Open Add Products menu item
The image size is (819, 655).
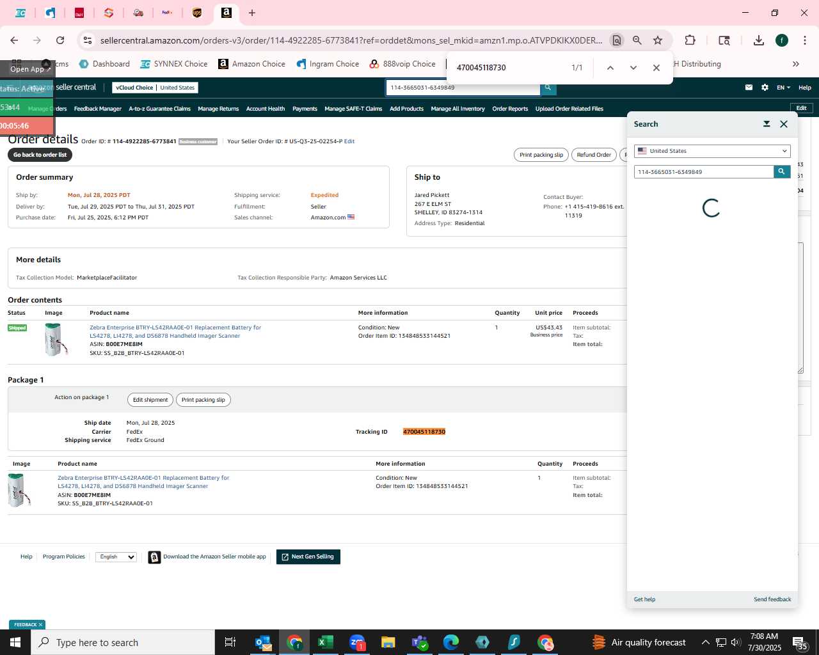coord(406,109)
